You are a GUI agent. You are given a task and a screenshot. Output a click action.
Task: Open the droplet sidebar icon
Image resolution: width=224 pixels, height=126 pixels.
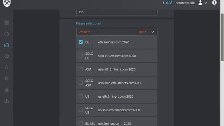[x=7, y=67]
